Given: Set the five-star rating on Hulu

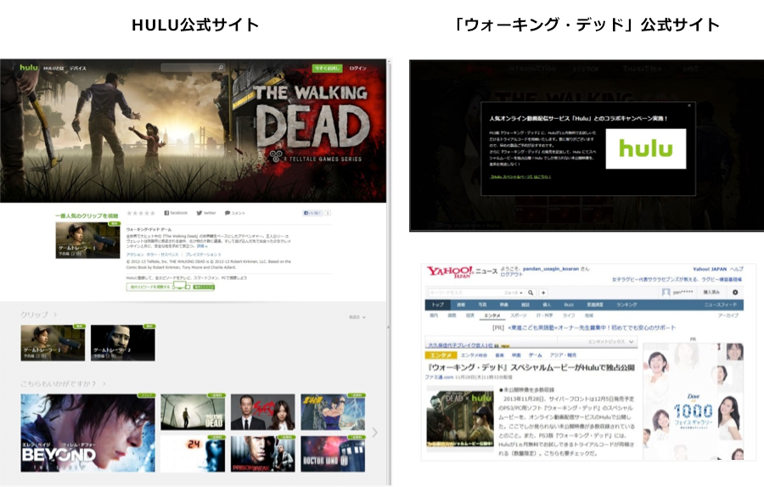Looking at the screenshot, I should tap(141, 213).
